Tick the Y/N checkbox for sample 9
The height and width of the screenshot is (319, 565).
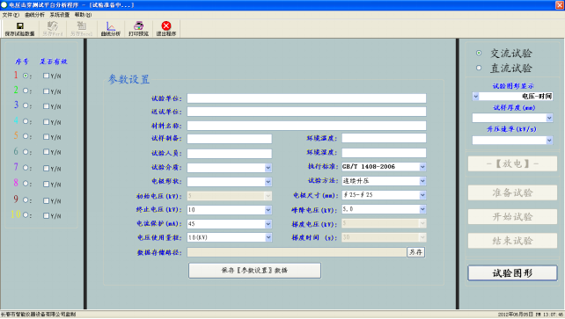point(46,200)
